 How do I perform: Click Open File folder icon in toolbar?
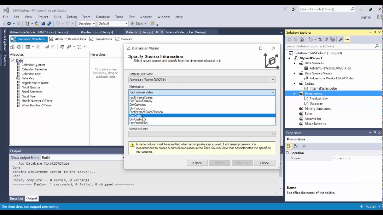coord(37,24)
